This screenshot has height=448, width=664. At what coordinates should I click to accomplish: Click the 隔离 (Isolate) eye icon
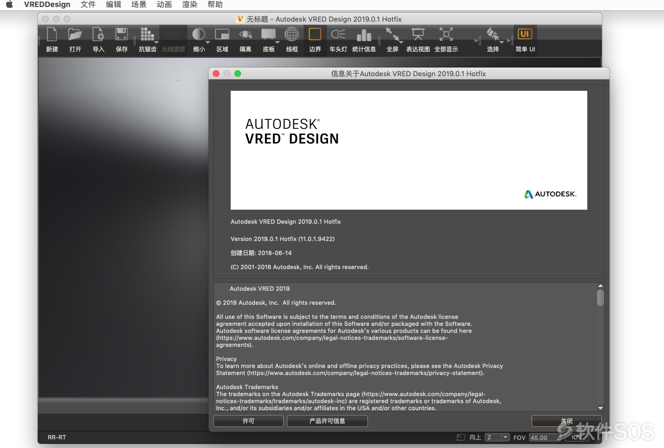pyautogui.click(x=245, y=35)
